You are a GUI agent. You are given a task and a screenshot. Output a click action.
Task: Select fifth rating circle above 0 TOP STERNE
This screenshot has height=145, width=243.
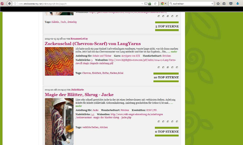tap(177, 122)
